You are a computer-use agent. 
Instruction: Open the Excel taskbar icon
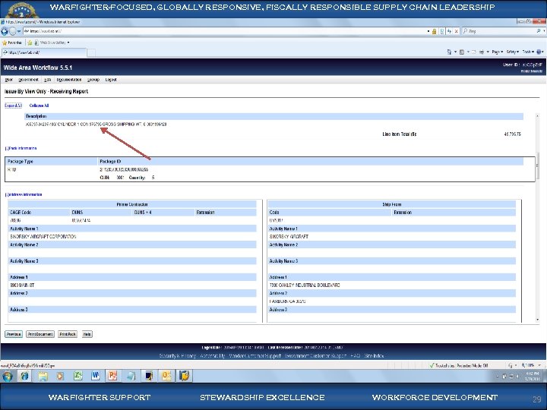pyautogui.click(x=77, y=376)
